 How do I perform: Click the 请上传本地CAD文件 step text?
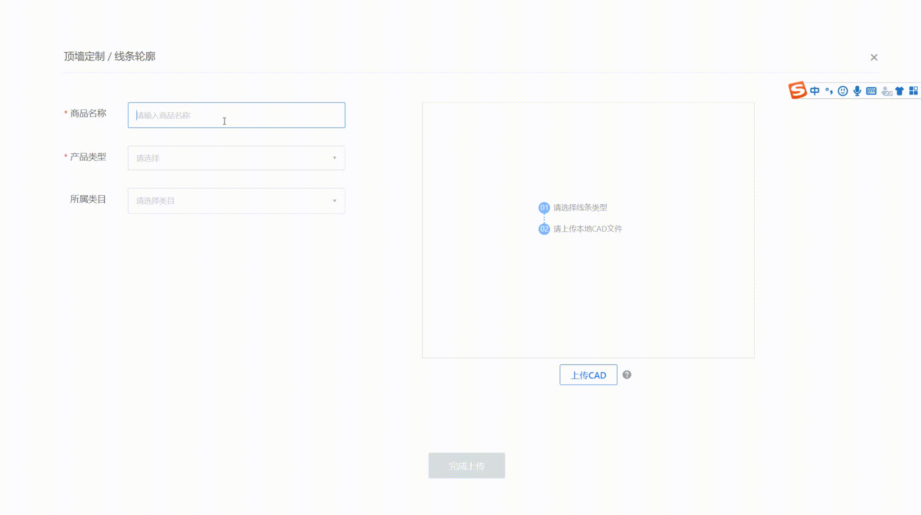pyautogui.click(x=588, y=229)
